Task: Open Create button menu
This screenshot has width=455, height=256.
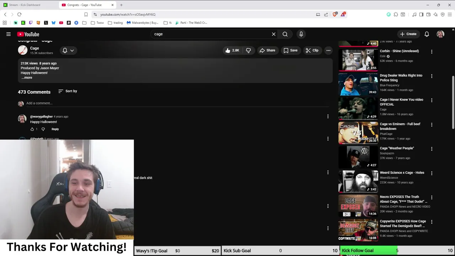Action: pos(408,34)
